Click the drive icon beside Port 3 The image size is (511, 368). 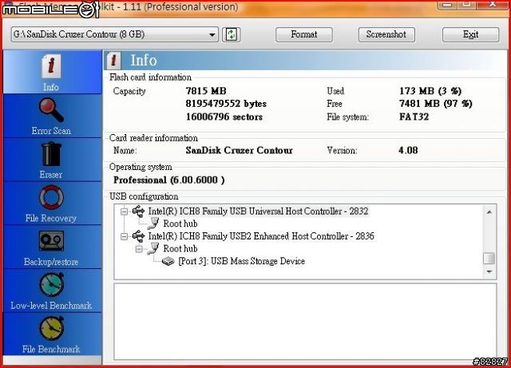coord(168,261)
